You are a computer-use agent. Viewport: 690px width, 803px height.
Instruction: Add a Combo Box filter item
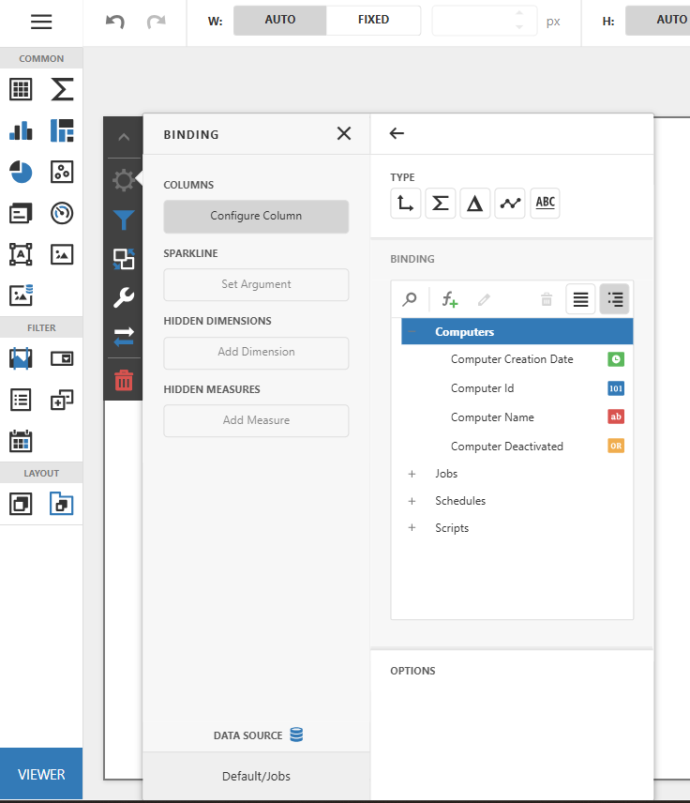coord(62,358)
